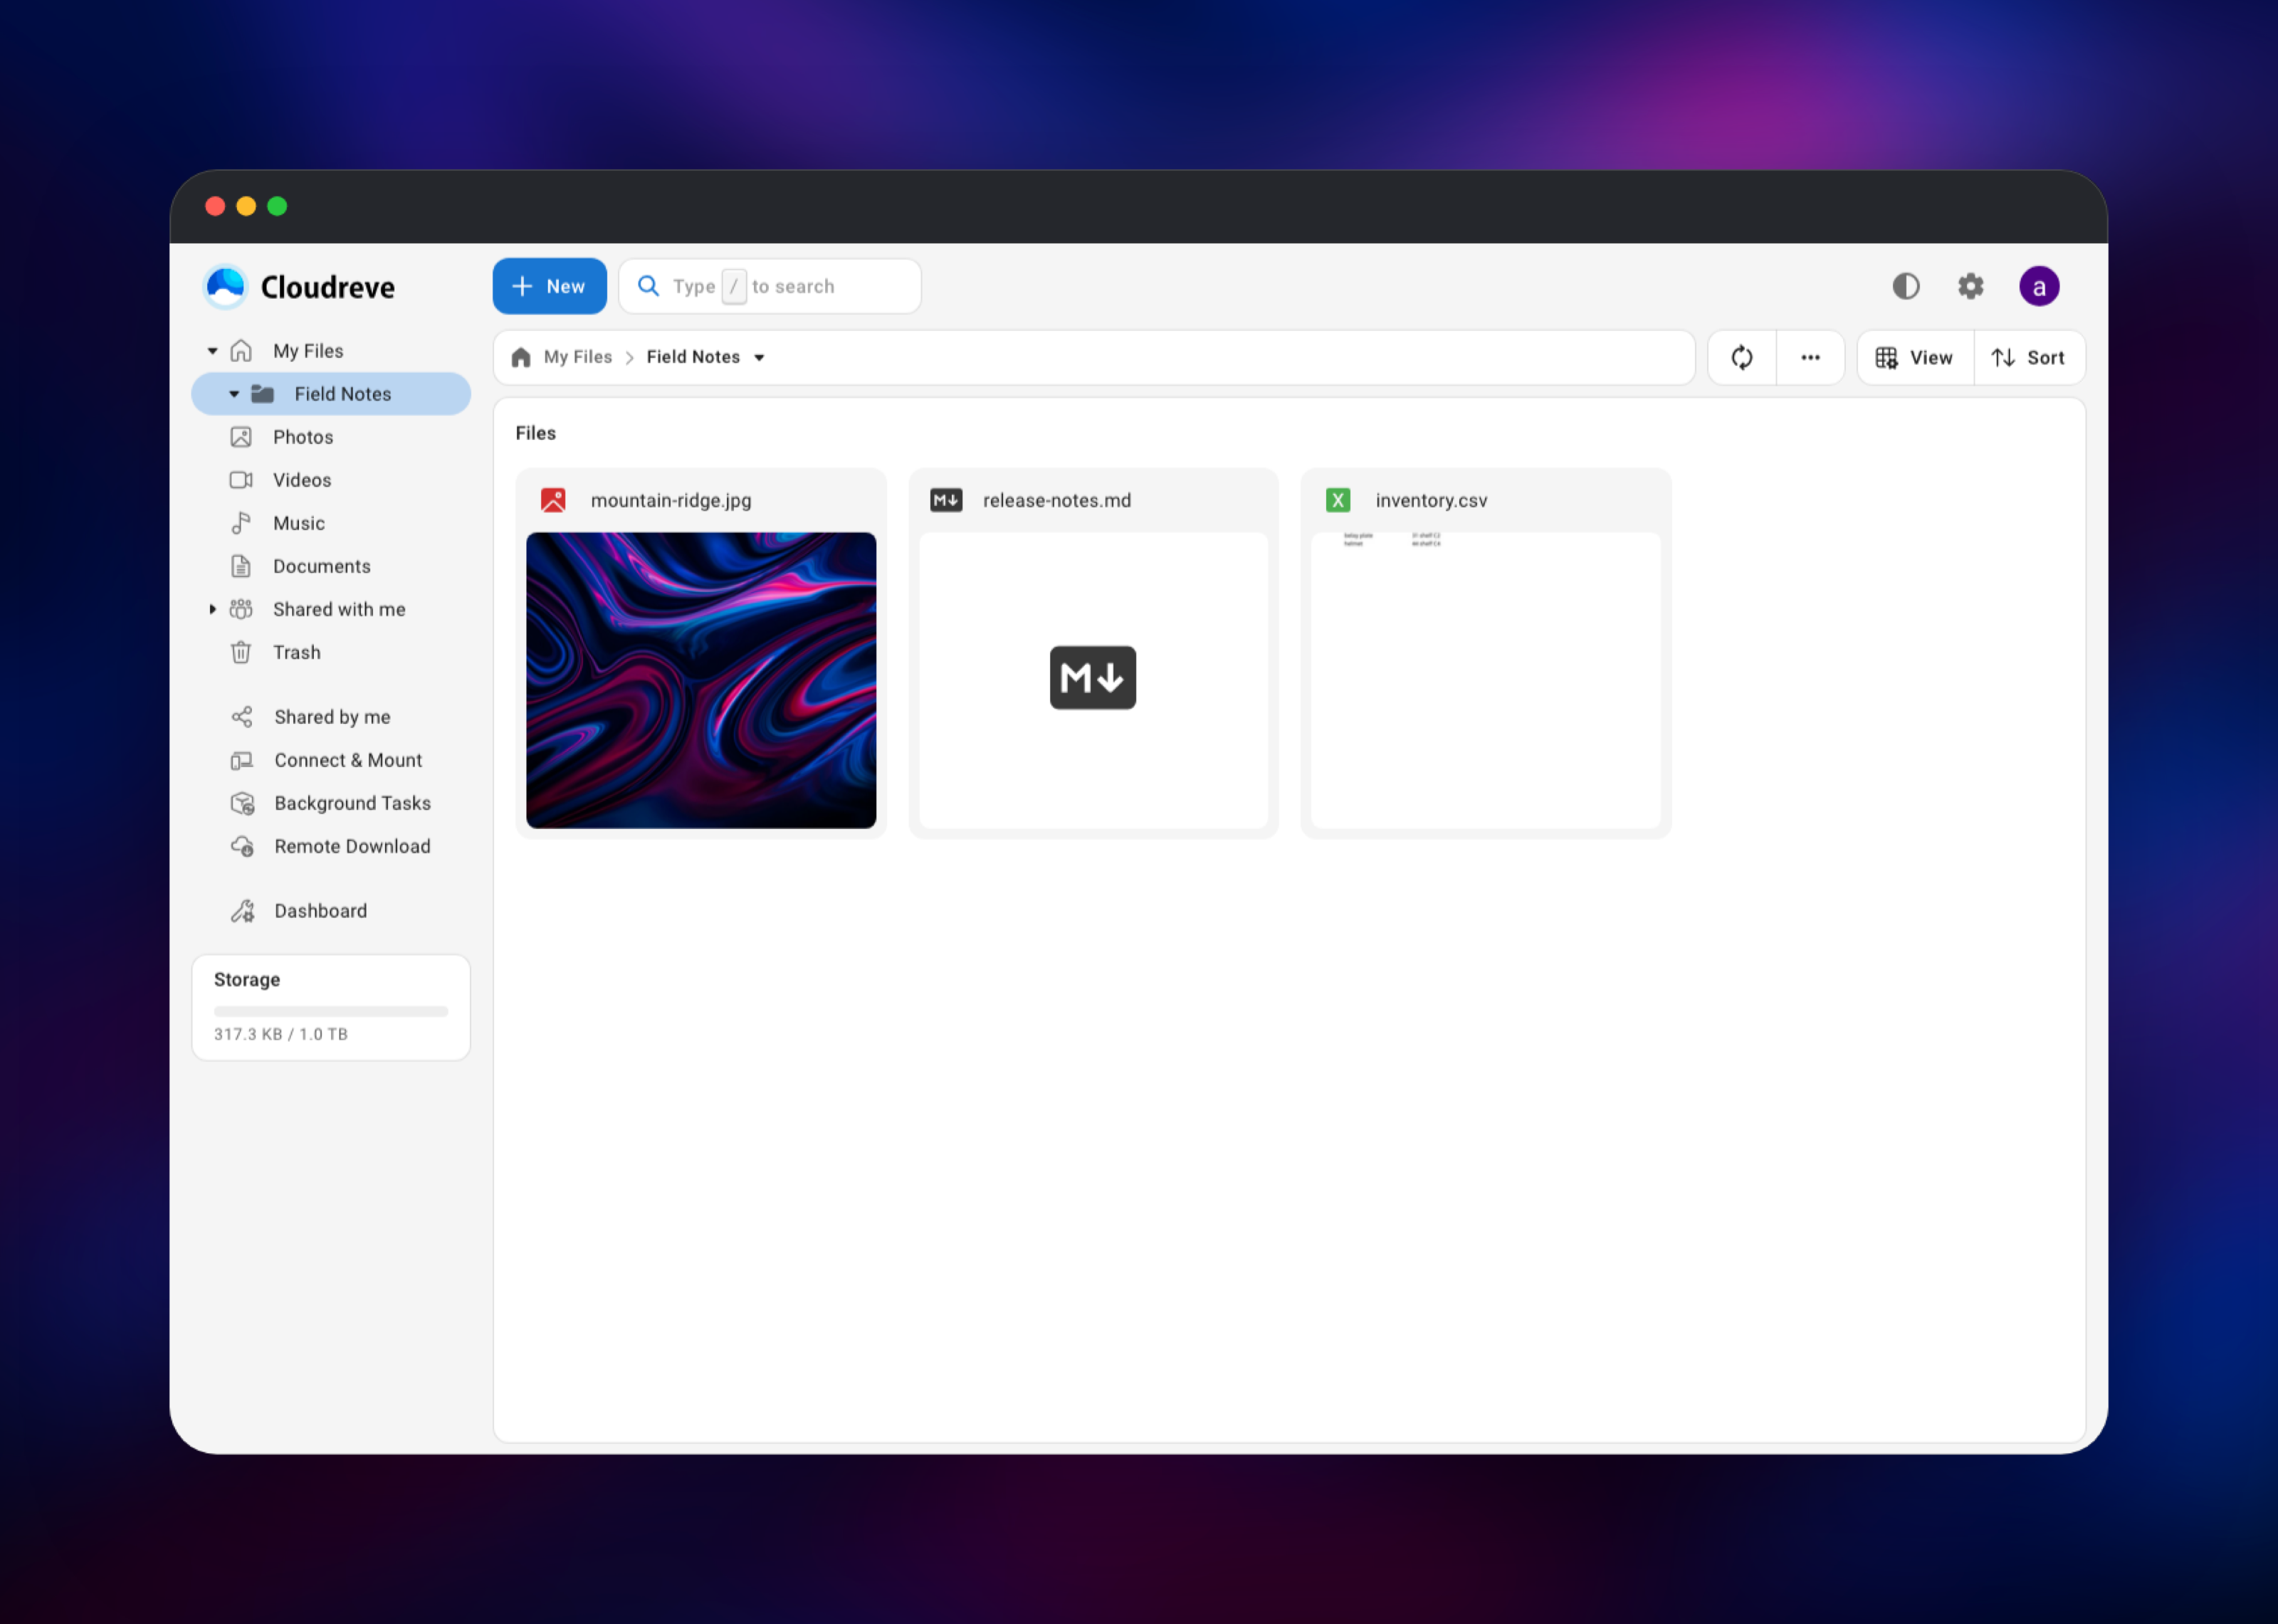Collapse the Field Notes tree arrow
The width and height of the screenshot is (2278, 1624).
click(x=234, y=394)
